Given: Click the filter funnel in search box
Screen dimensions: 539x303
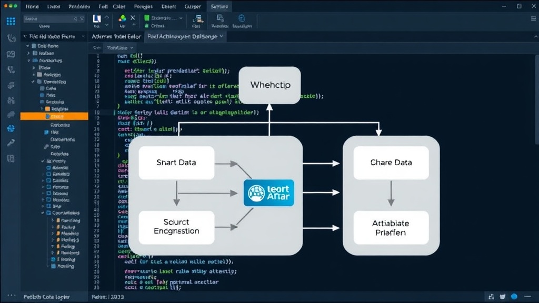Looking at the screenshot, I should pos(82,18).
